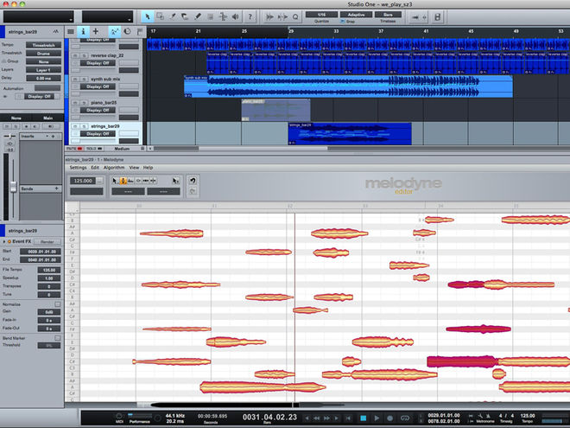Toggle the automation view icon above the tracks
Viewport: 570px width, 428px height.
[114, 32]
